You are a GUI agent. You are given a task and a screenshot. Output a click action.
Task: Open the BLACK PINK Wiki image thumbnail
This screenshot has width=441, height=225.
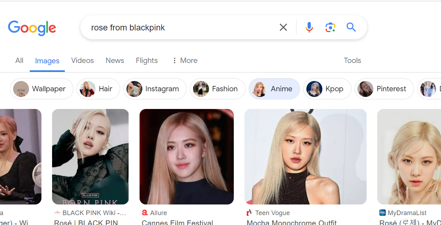(90, 157)
